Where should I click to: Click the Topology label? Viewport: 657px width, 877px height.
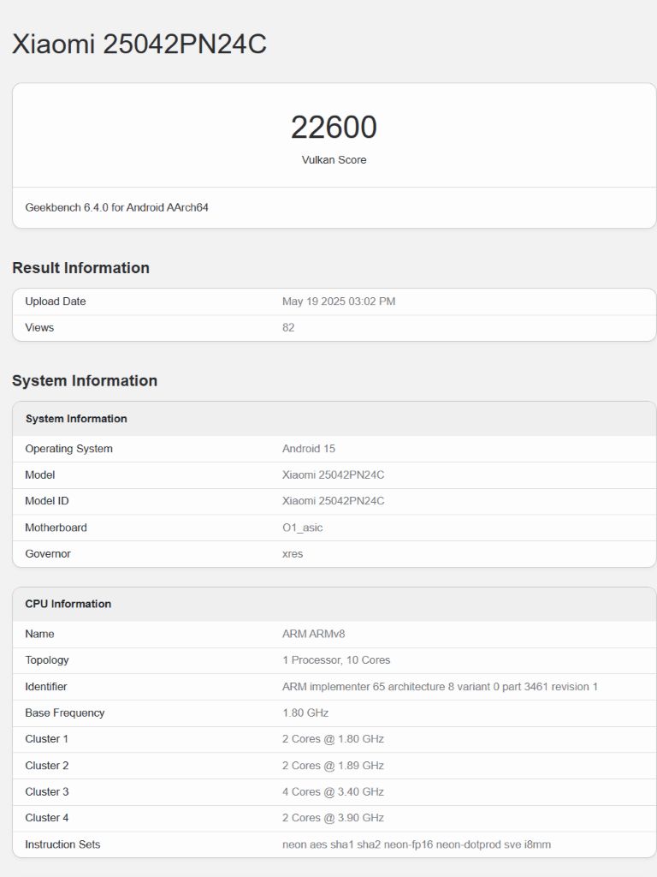pyautogui.click(x=47, y=660)
